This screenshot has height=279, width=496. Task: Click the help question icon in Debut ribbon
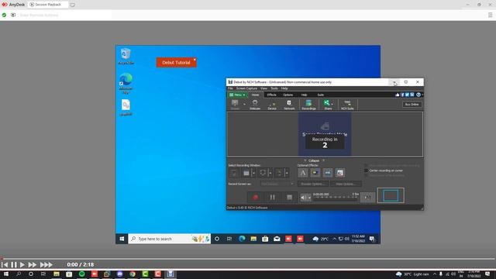click(x=418, y=95)
